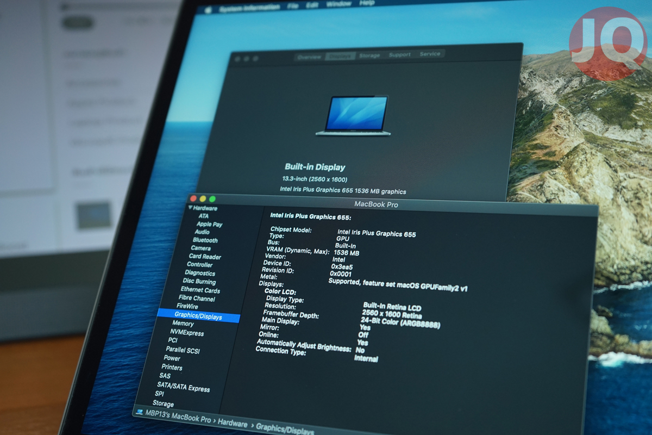Open the Window menu
This screenshot has height=435, width=652.
[338, 4]
